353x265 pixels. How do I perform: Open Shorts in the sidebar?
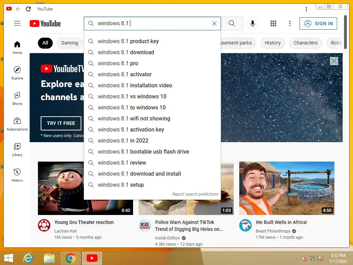[x=17, y=98]
